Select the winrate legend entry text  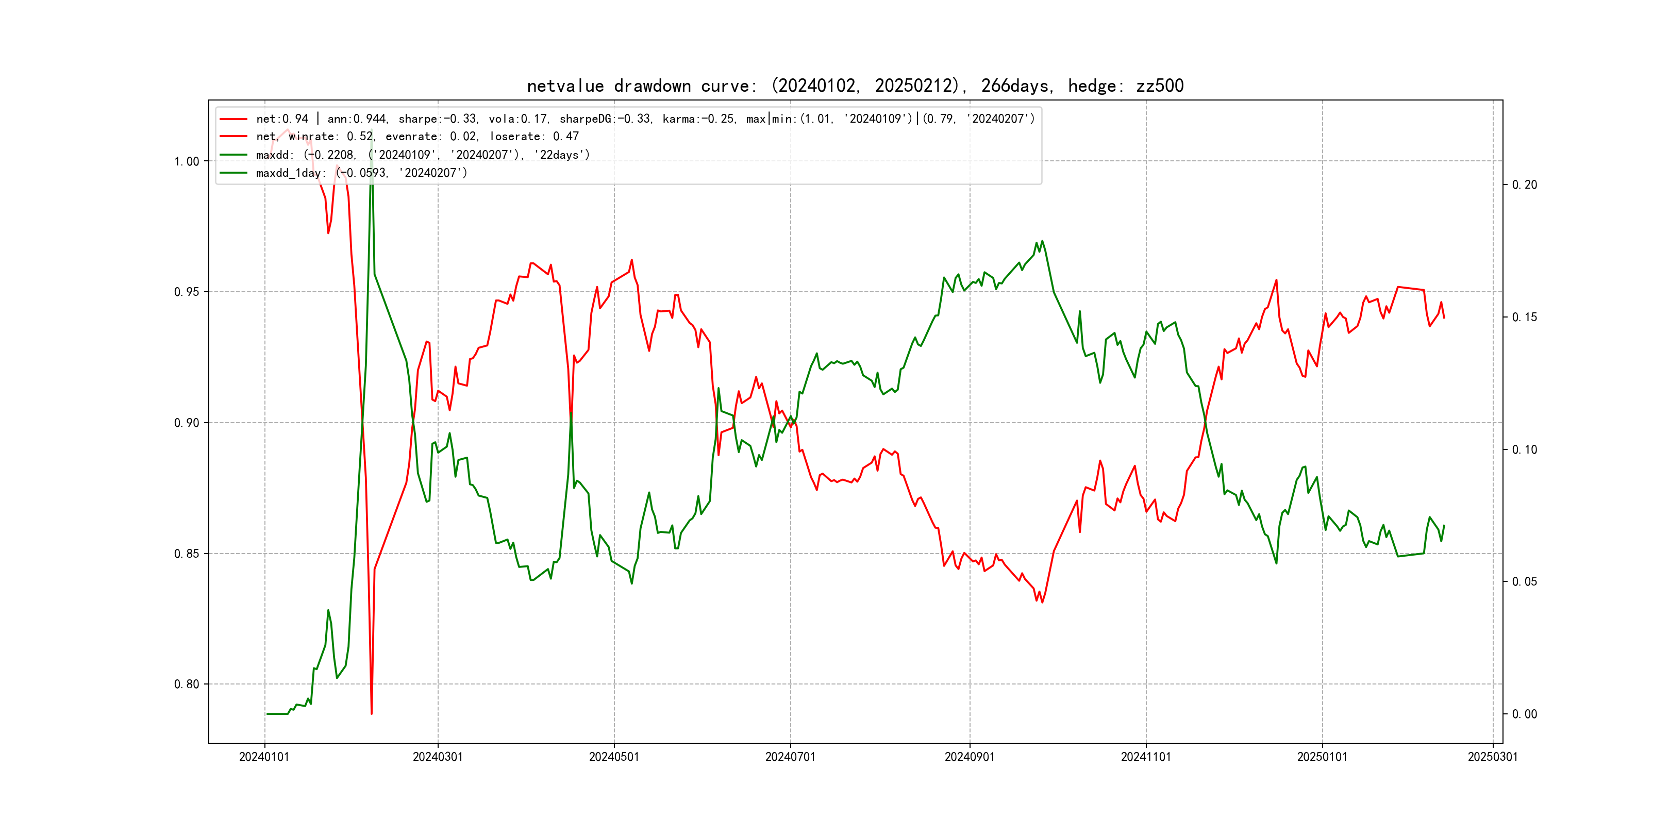(417, 137)
